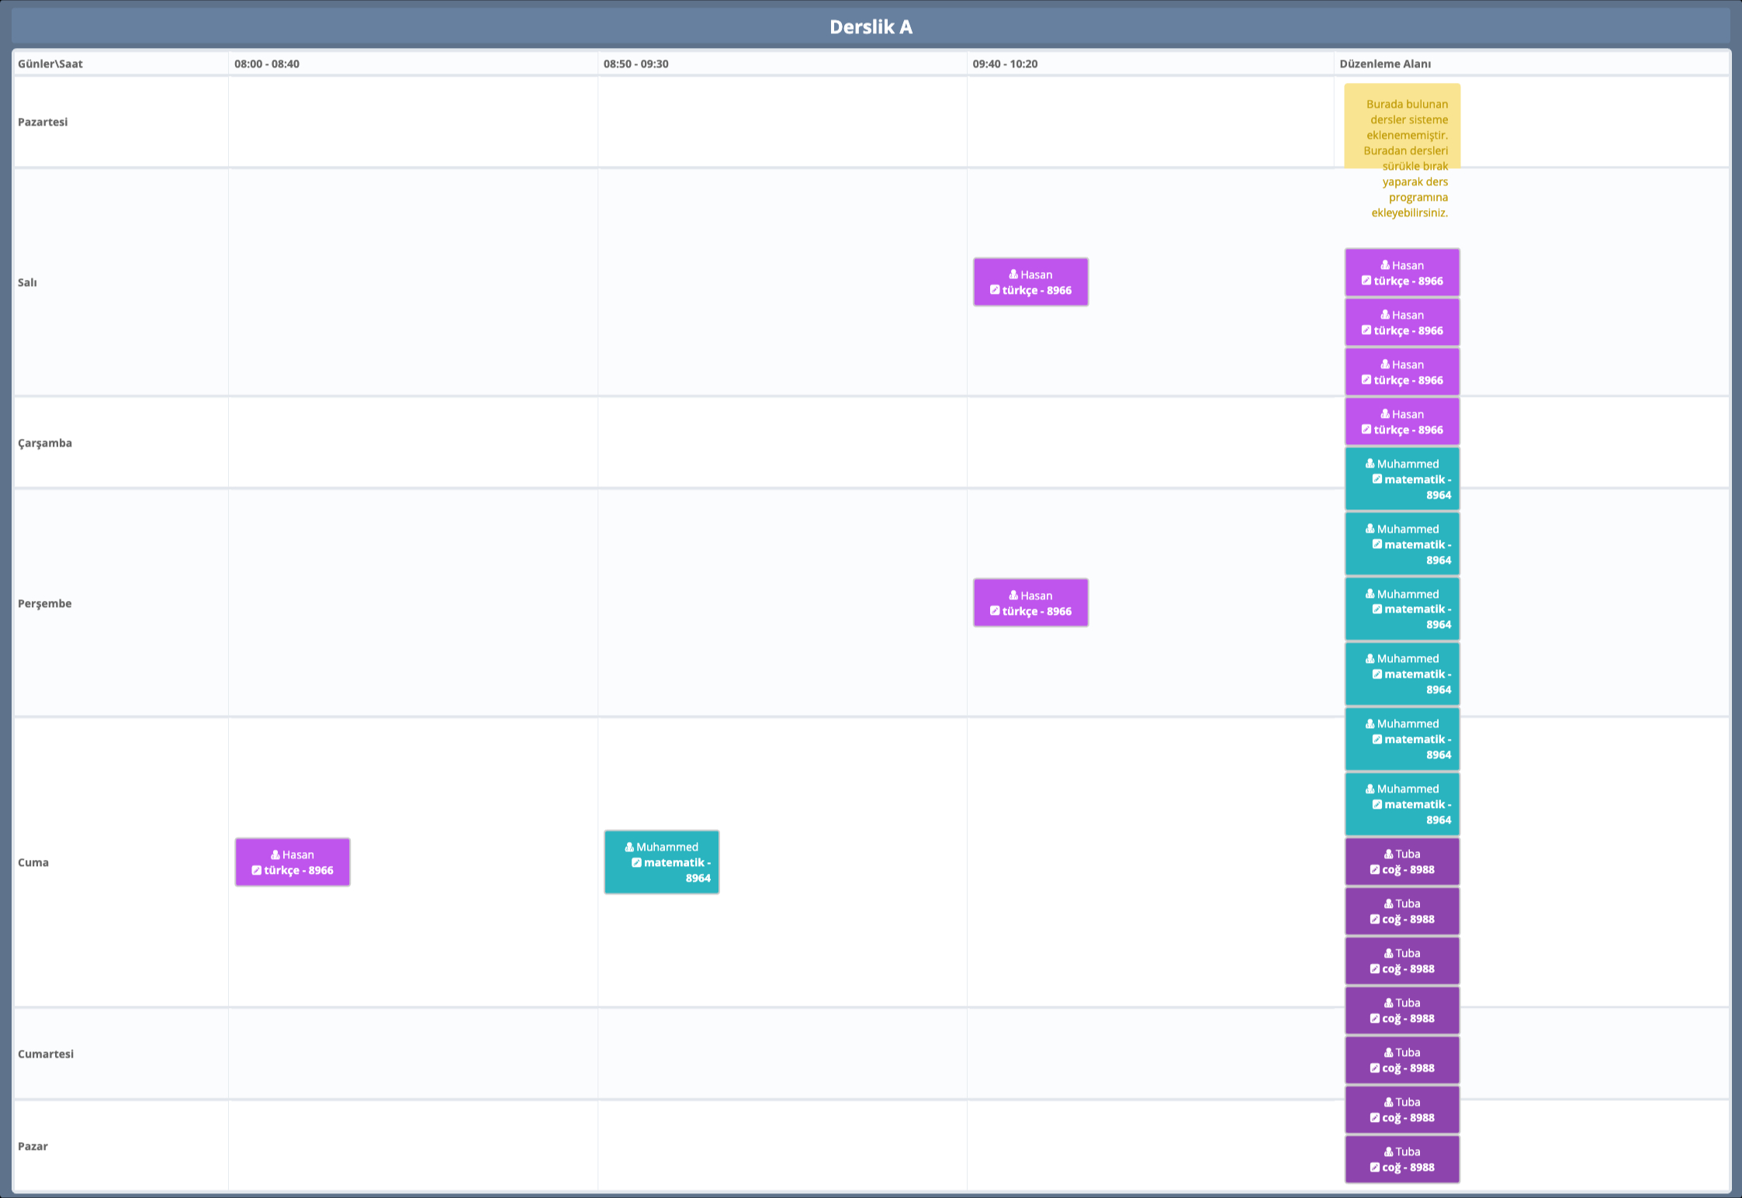Select topmost Muhammed matematik card in Düzenleme Alanı

(x=1402, y=479)
